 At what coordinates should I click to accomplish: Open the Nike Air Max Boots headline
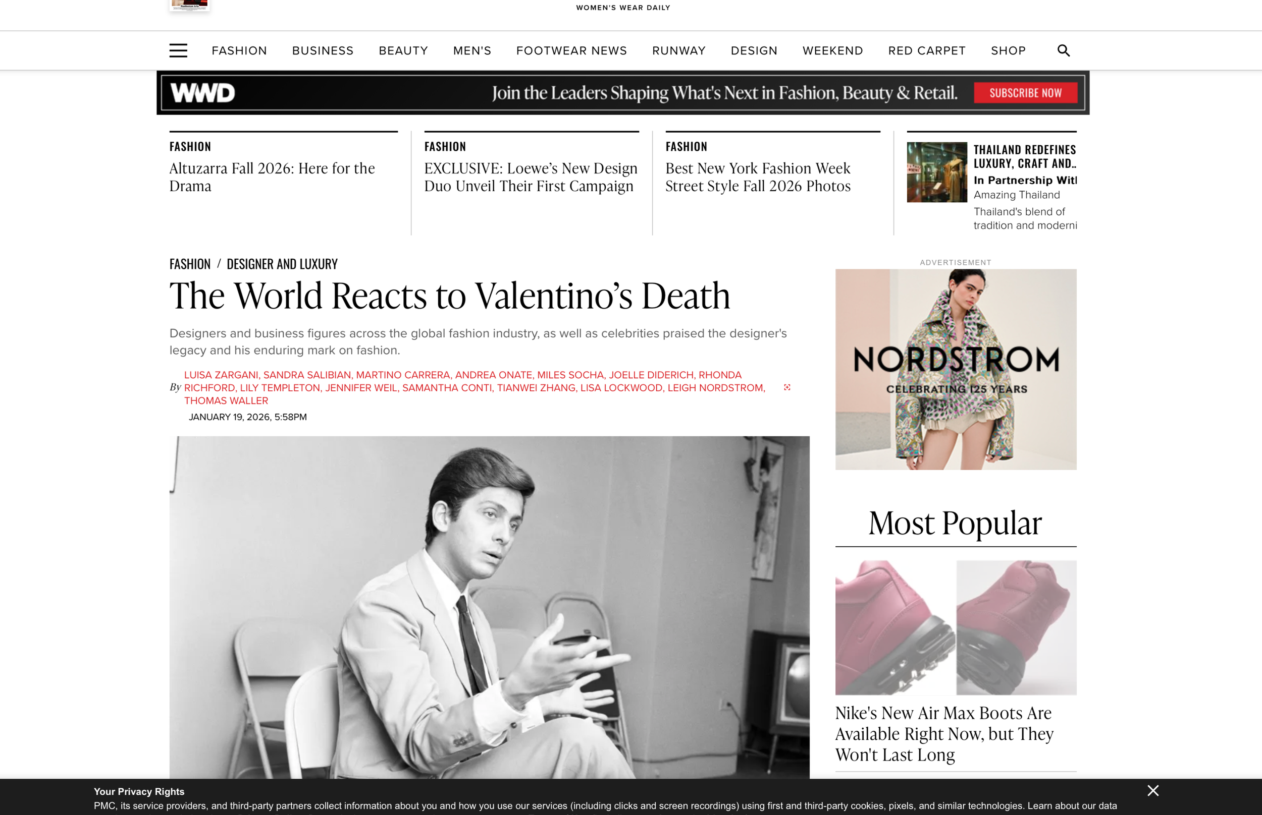(943, 733)
